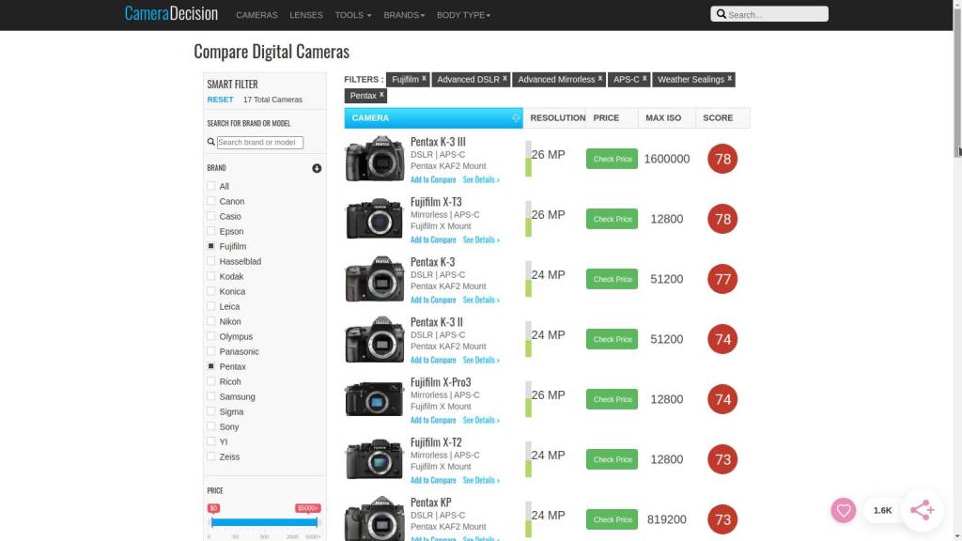
Task: Remove the Weather Sealings filter tag
Action: coord(729,79)
